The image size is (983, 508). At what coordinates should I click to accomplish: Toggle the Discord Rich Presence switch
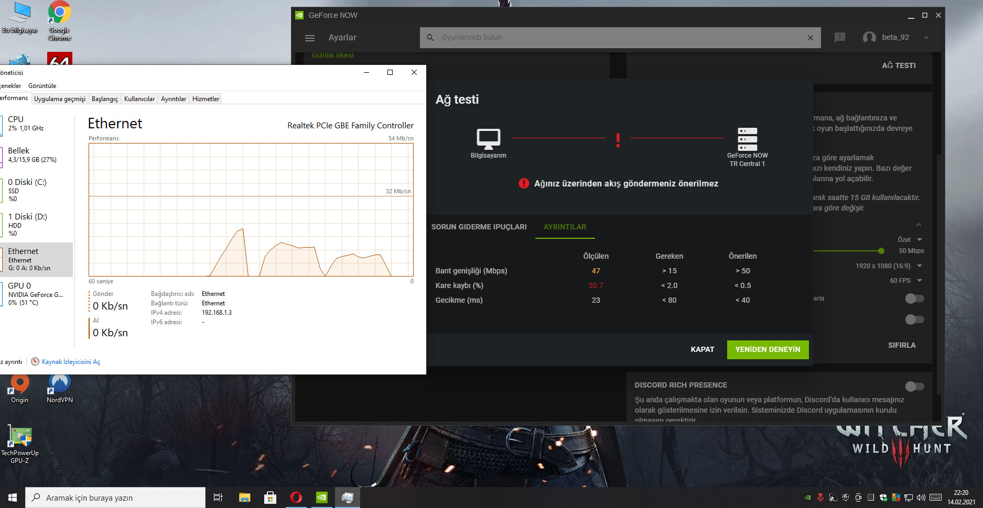click(x=914, y=386)
